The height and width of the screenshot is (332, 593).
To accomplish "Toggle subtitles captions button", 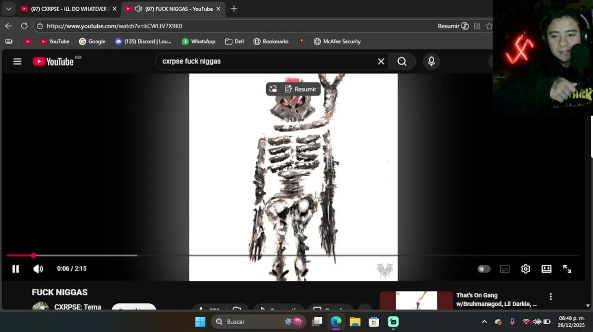I will [x=505, y=269].
